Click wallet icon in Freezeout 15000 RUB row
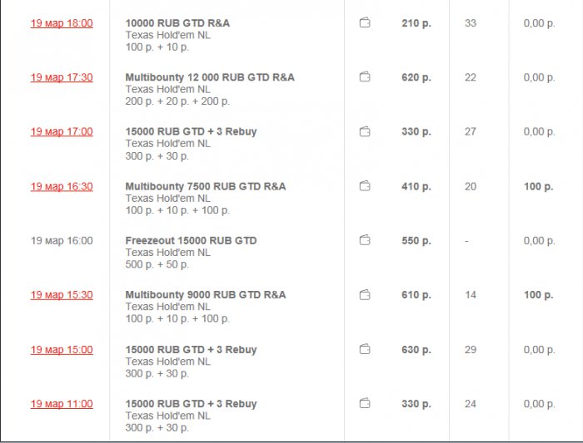The height and width of the screenshot is (443, 583). click(x=364, y=240)
